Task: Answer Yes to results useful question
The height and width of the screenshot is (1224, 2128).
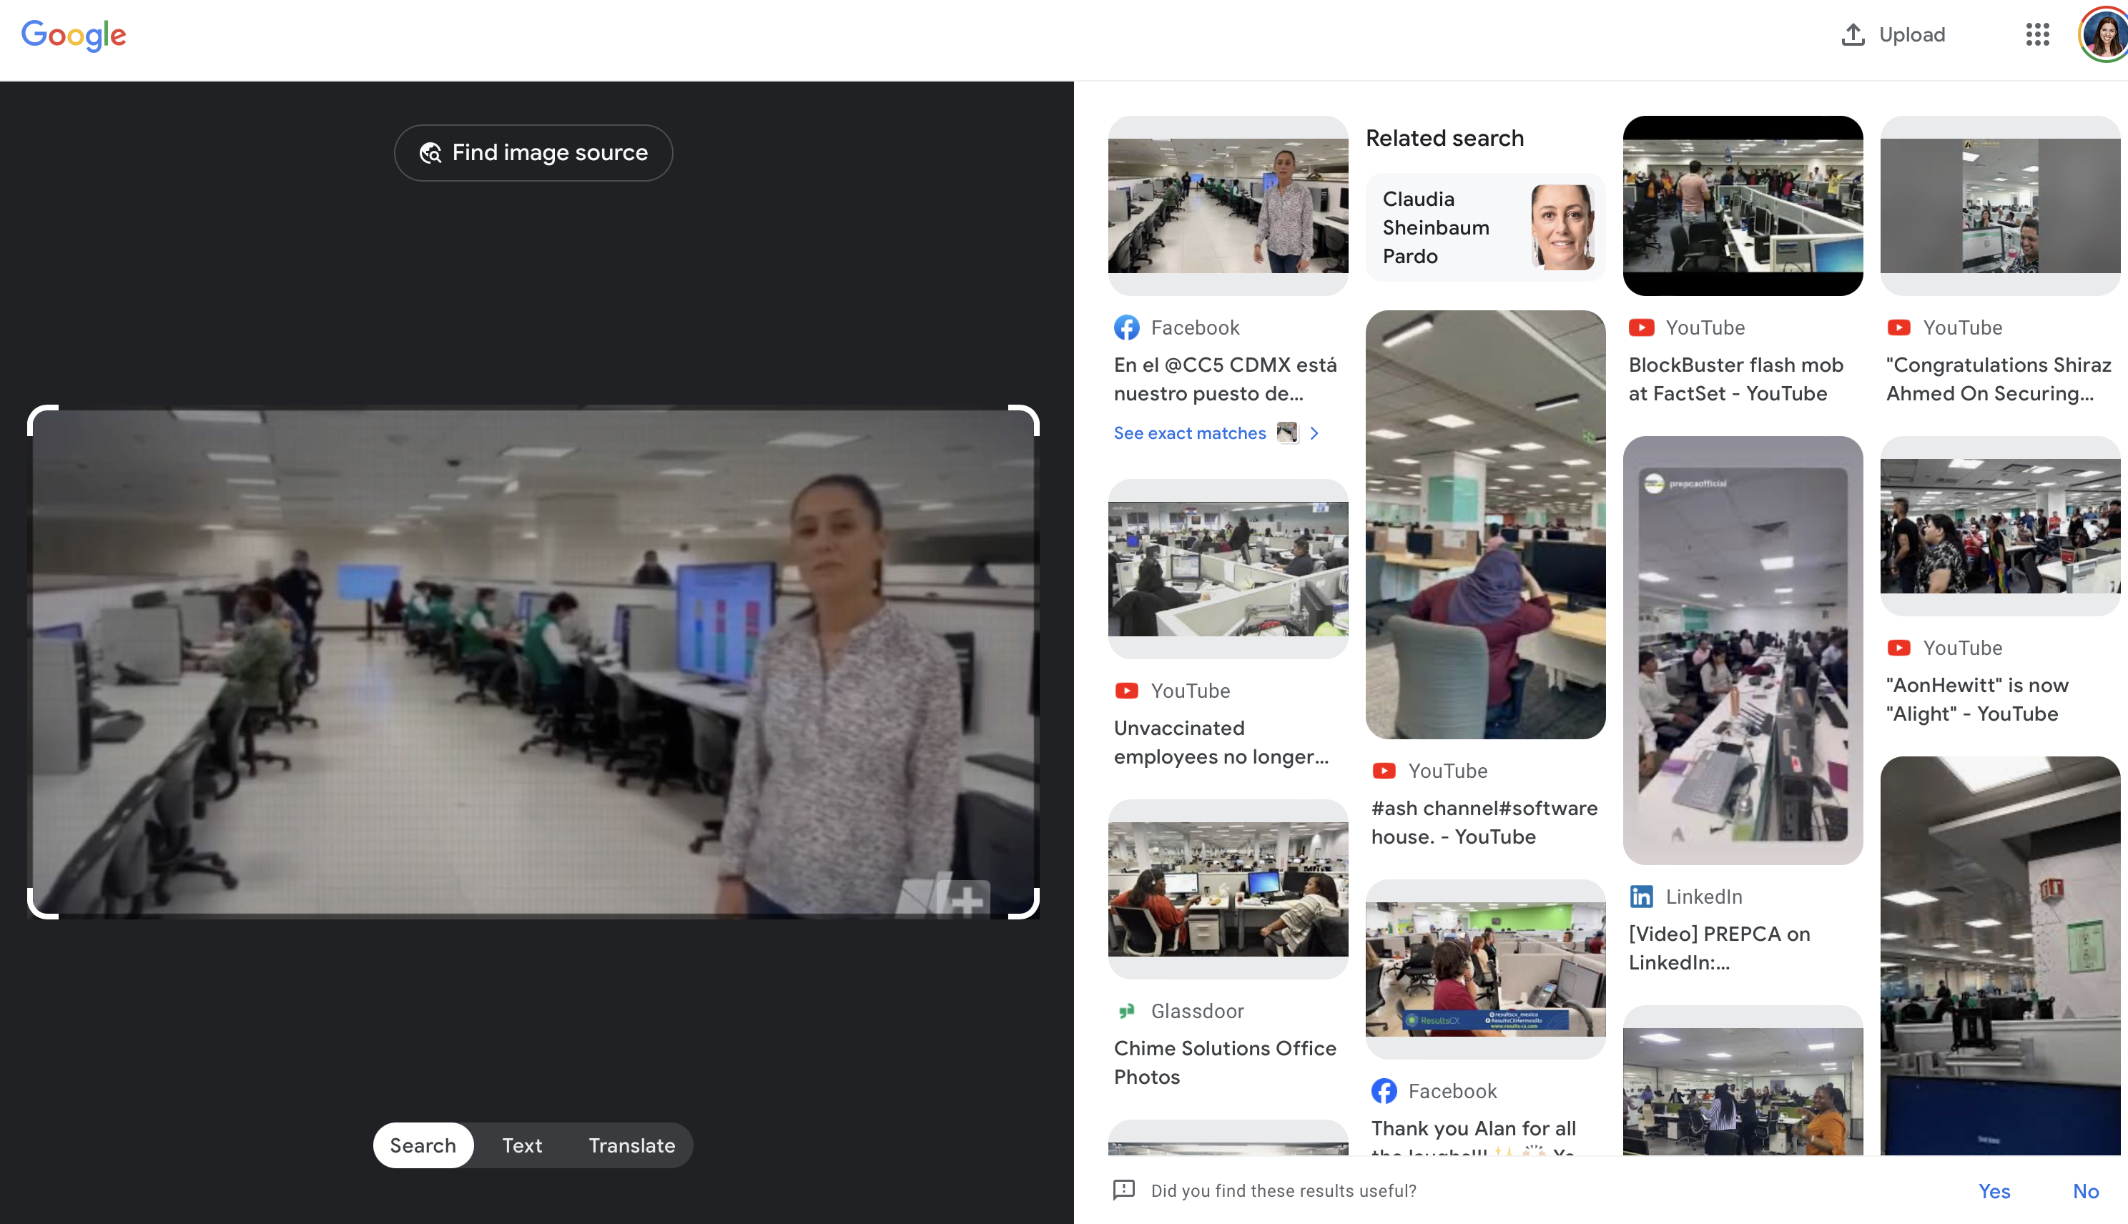Action: click(x=1994, y=1190)
